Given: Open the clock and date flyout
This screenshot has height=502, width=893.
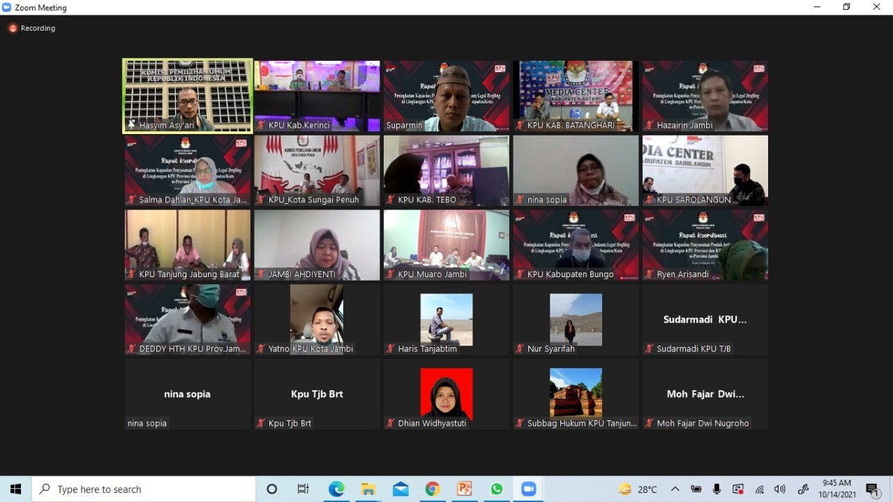Looking at the screenshot, I should pyautogui.click(x=836, y=489).
